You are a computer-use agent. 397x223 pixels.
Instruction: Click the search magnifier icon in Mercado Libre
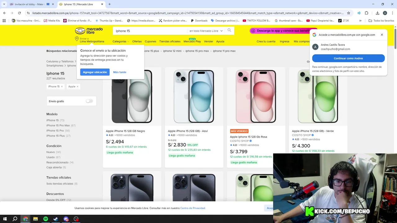230,30
